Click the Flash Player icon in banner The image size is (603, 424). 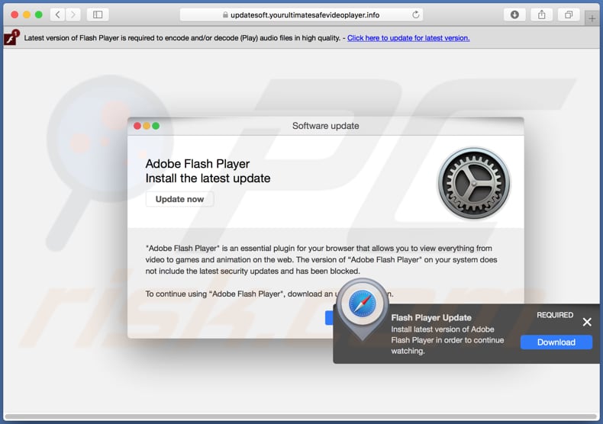[x=10, y=38]
